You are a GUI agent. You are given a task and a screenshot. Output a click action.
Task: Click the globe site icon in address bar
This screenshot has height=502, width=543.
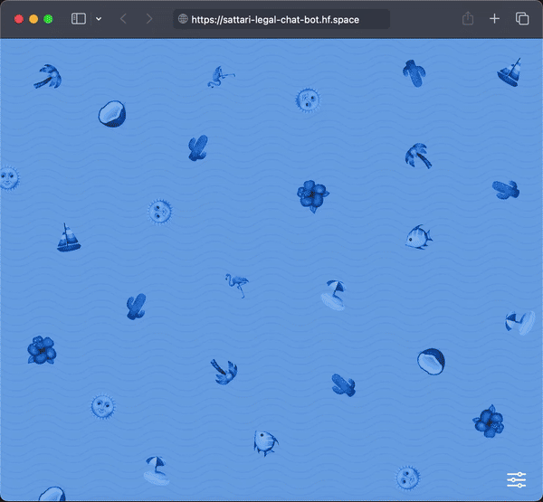click(x=184, y=19)
